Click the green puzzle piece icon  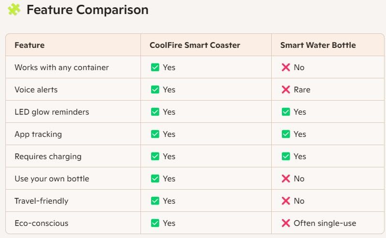pyautogui.click(x=14, y=9)
